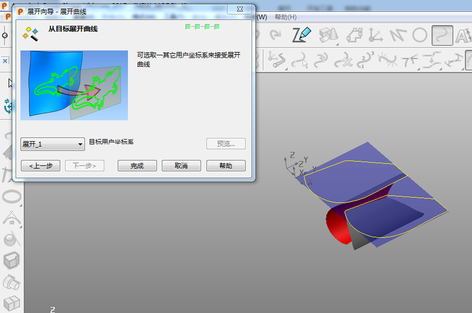Open the 帮助(H) menu

click(x=286, y=17)
